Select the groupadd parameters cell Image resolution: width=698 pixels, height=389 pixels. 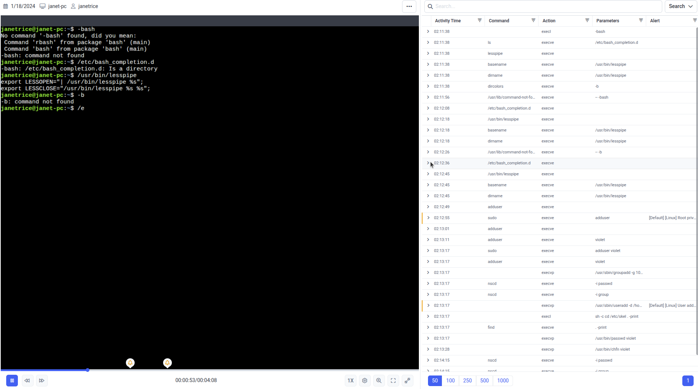point(619,272)
